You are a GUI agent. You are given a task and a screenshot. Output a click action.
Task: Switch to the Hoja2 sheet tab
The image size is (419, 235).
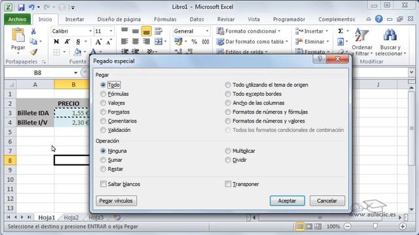(71, 217)
